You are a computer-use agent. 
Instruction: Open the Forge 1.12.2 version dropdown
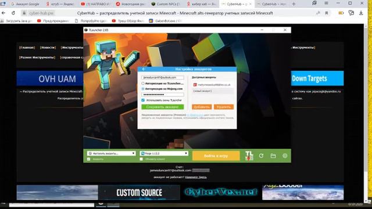pos(164,153)
